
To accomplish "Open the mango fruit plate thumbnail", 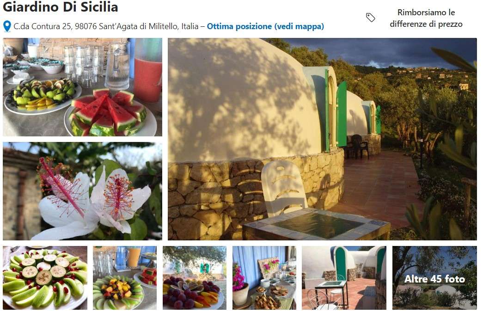I will click(125, 278).
